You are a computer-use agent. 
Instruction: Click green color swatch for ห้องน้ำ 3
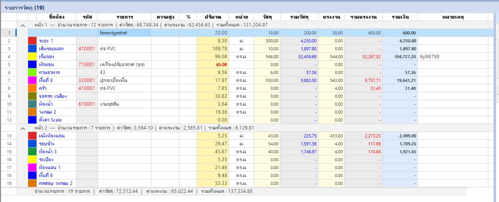coord(32,152)
